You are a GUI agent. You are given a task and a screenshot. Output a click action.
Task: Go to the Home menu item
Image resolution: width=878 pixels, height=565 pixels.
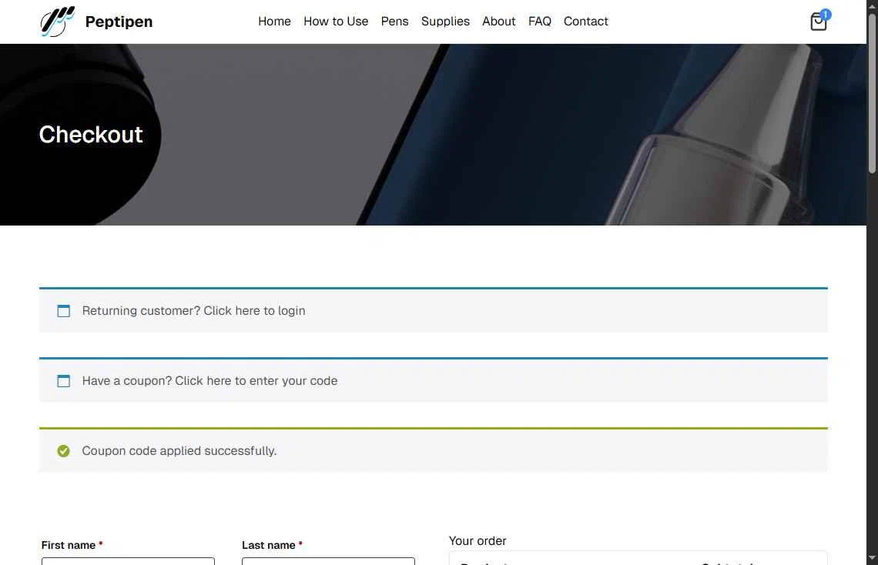tap(274, 22)
